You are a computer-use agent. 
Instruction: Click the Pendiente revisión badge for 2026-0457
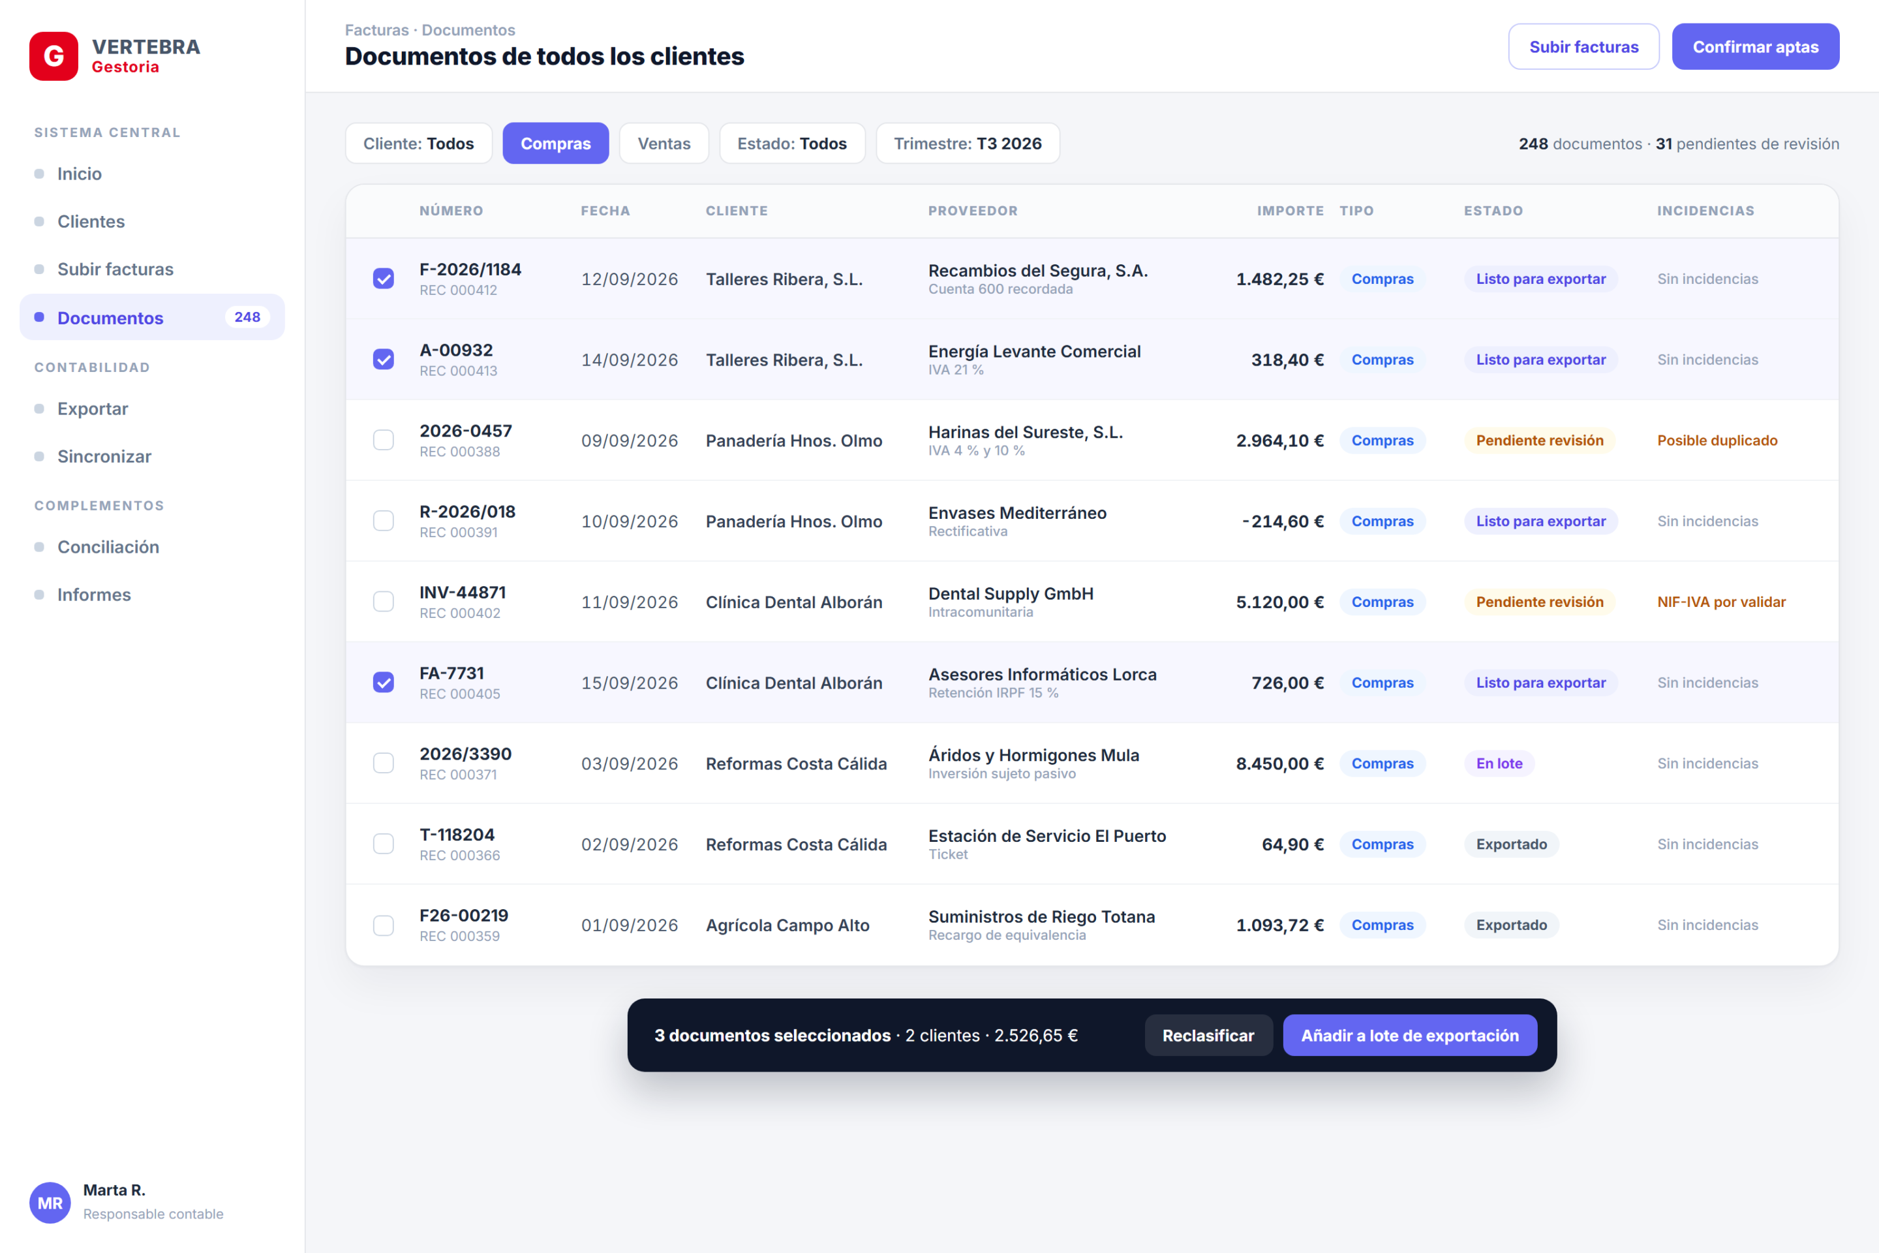pos(1540,441)
